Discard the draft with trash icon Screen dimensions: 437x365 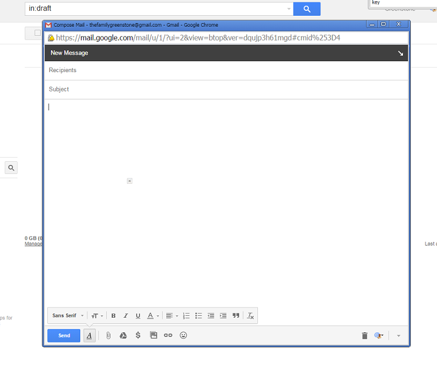365,335
